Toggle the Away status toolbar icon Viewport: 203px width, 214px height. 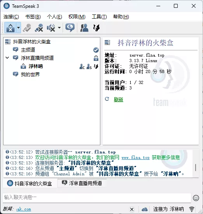[10, 28]
